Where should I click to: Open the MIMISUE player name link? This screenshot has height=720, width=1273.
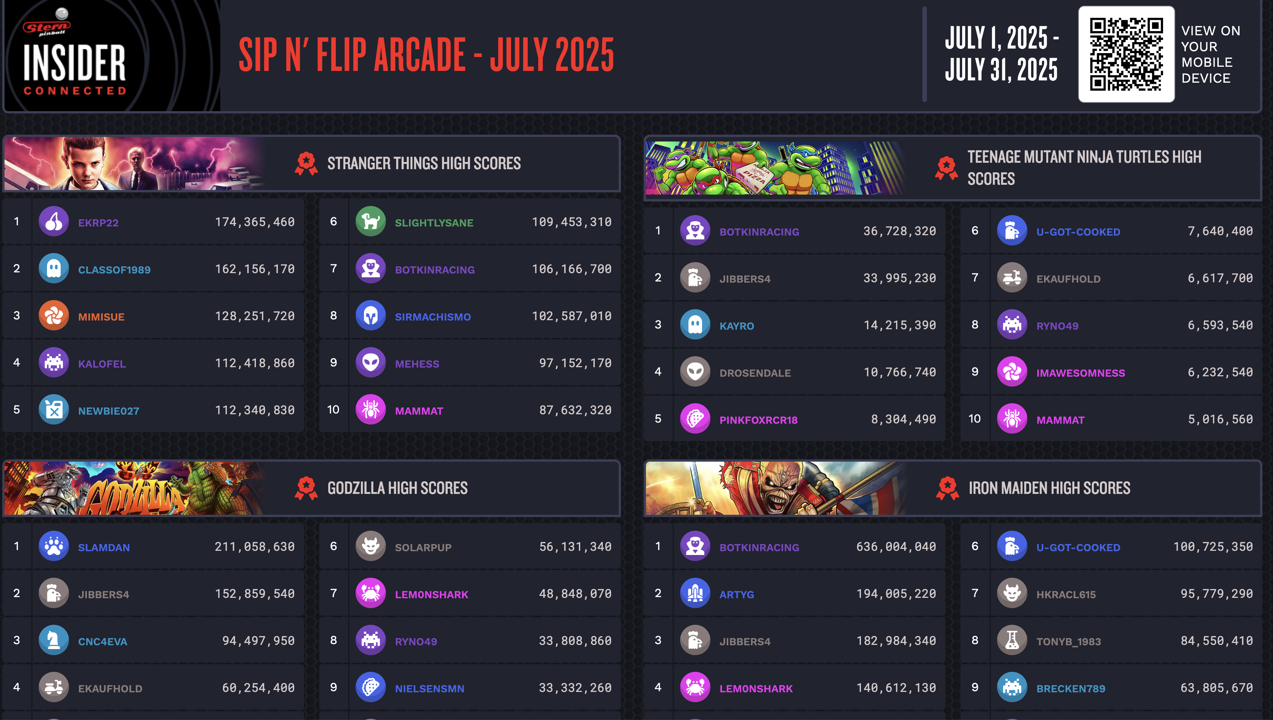(x=101, y=317)
